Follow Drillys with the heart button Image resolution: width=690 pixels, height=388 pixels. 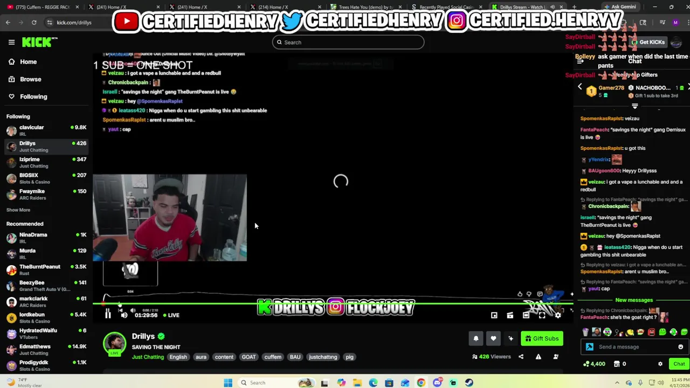pos(493,338)
